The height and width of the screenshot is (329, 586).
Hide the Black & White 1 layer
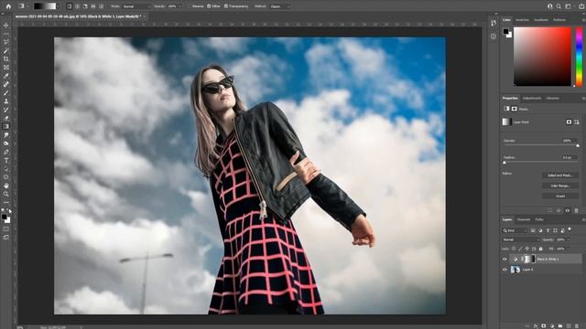coord(505,259)
